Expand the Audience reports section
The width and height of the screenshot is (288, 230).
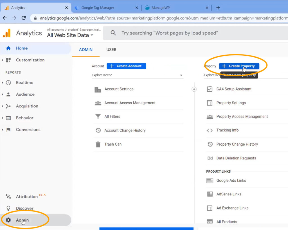point(2,94)
